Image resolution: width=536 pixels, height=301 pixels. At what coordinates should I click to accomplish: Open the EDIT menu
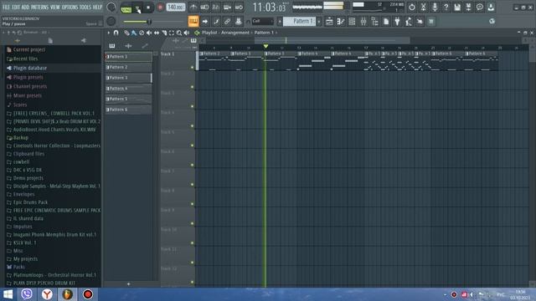click(16, 8)
